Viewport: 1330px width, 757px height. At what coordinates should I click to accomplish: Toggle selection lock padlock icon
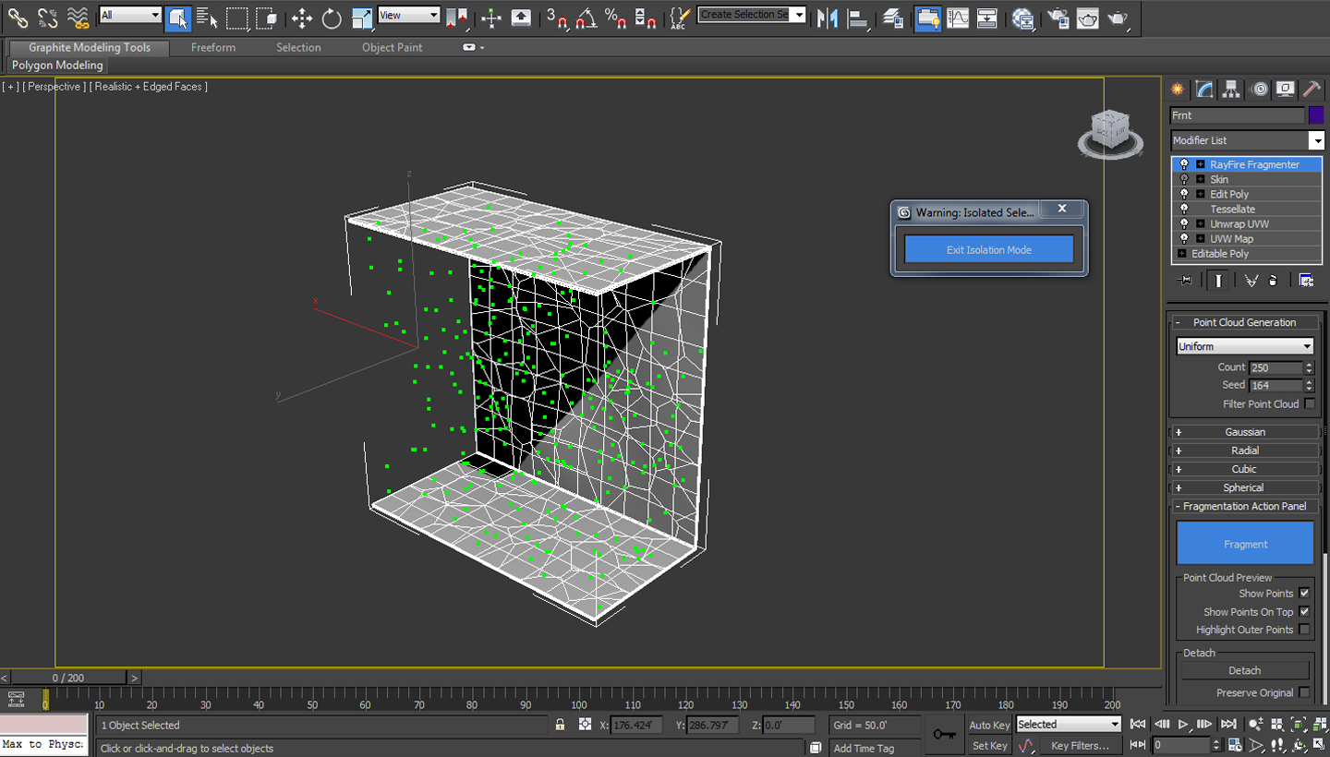560,725
